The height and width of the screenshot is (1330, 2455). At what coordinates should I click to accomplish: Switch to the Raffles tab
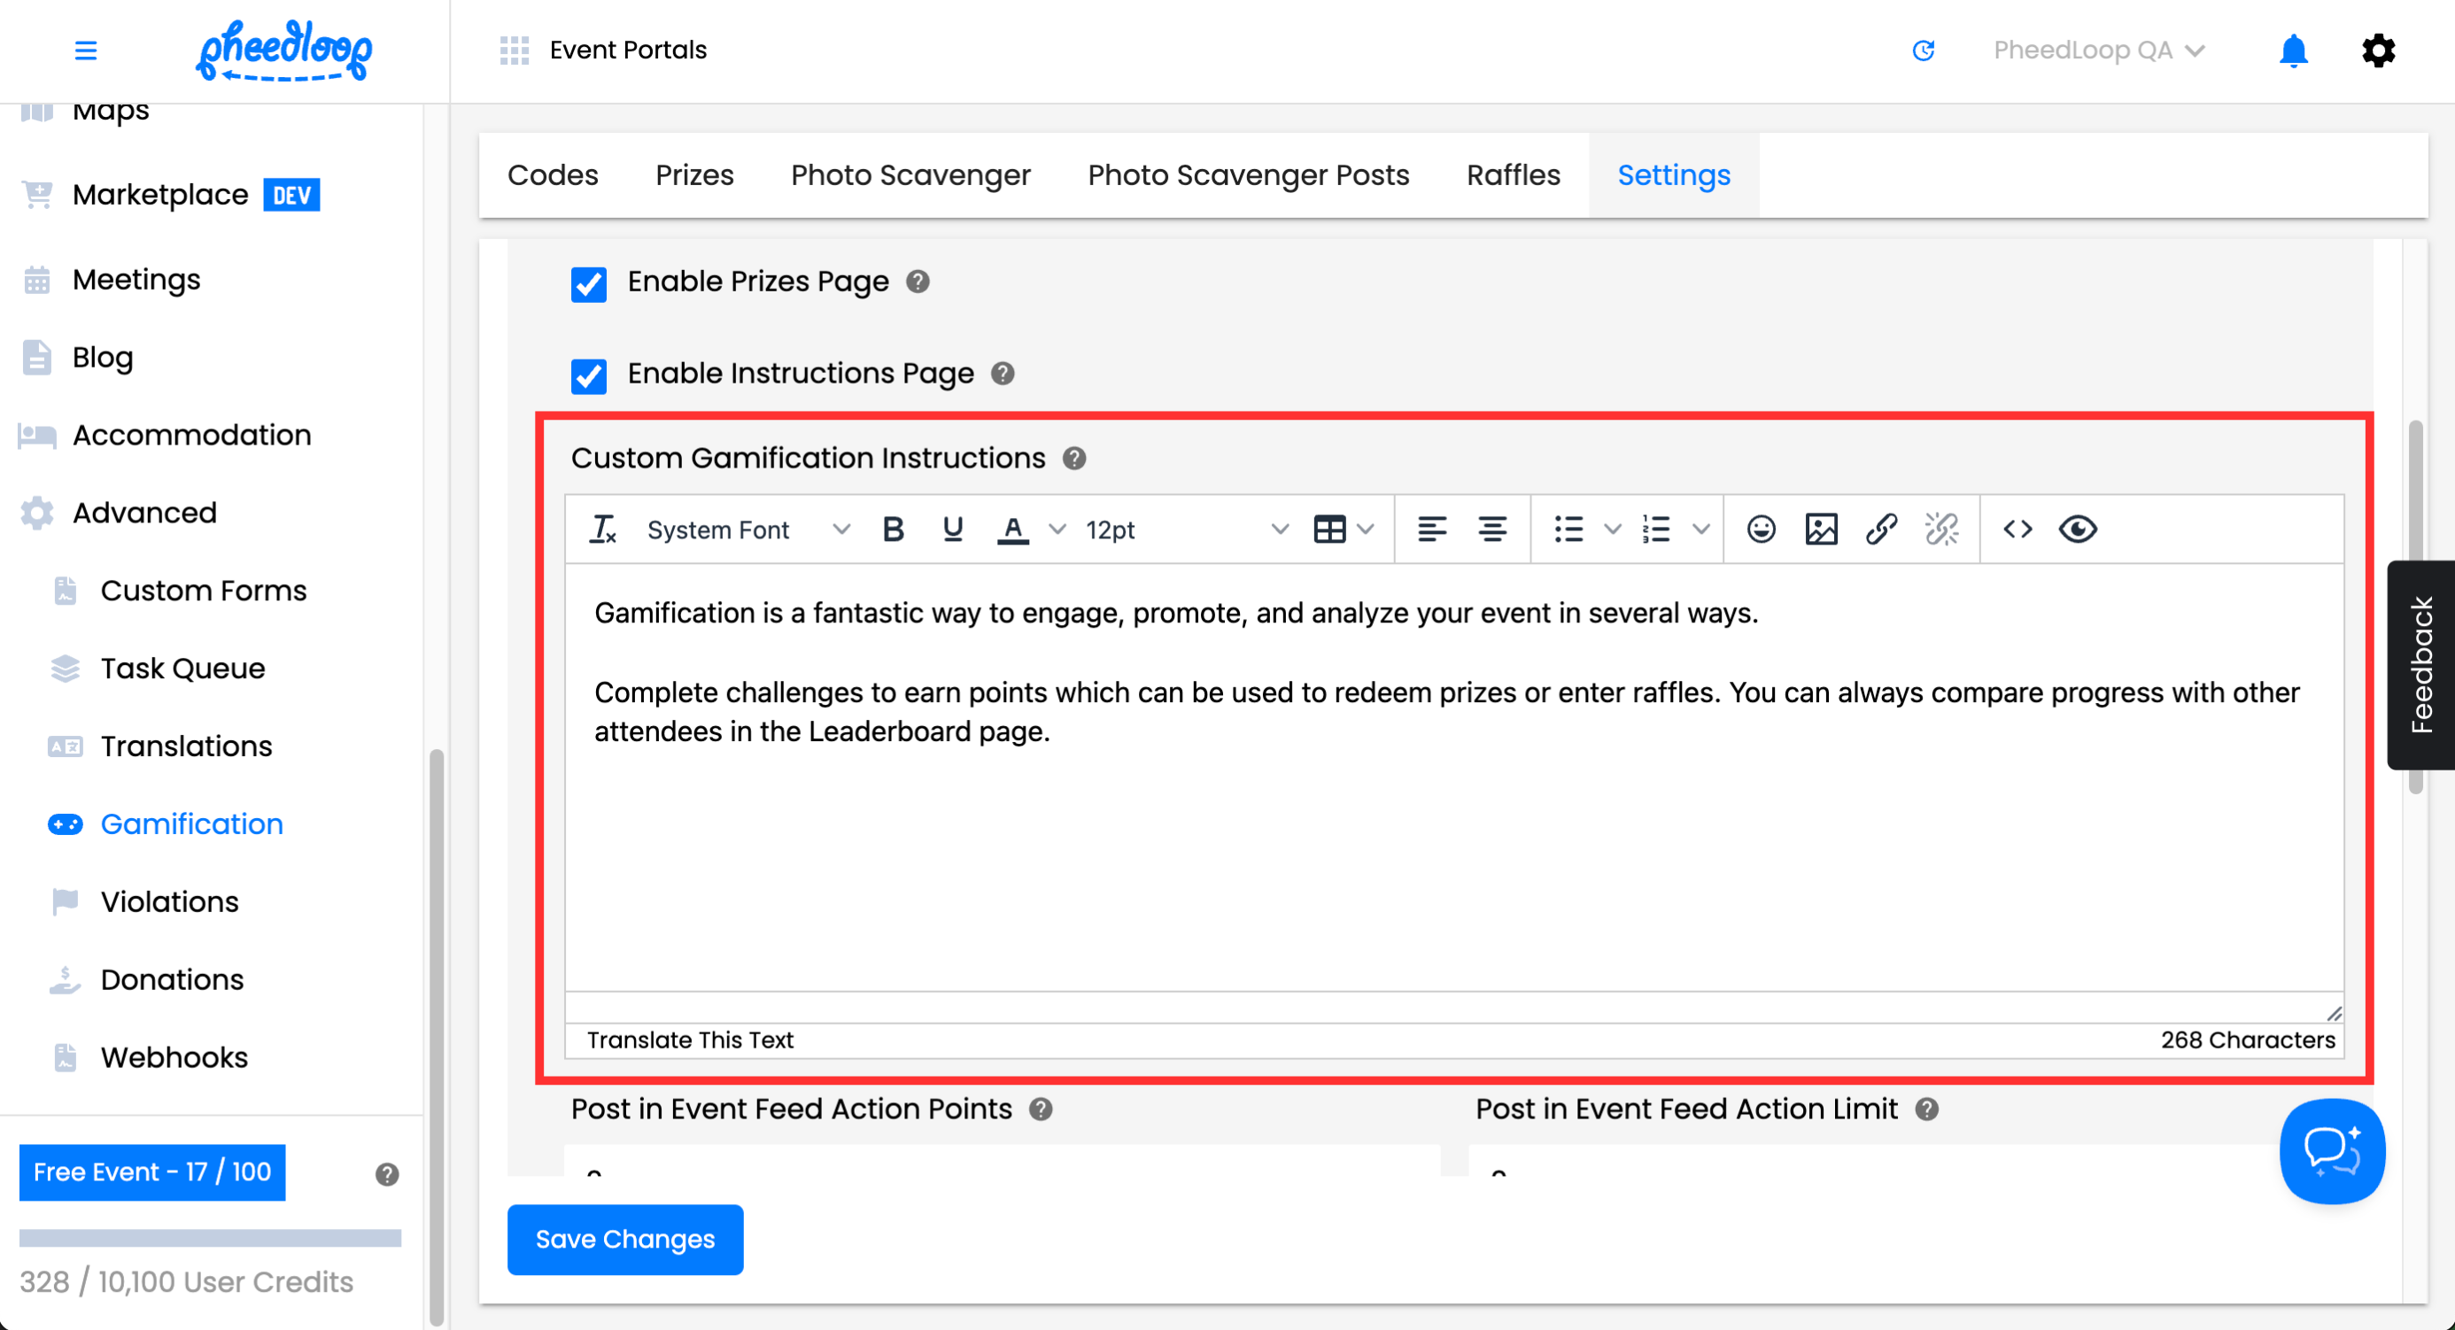coord(1513,175)
